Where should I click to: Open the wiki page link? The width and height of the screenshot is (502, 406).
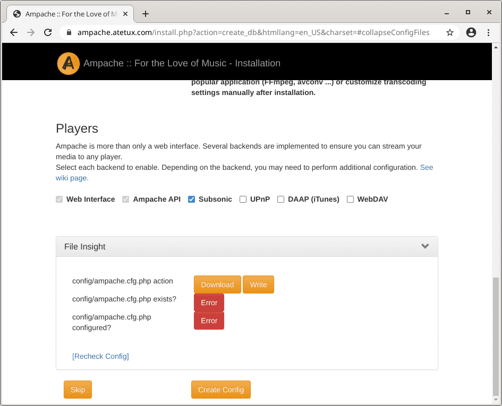(x=71, y=178)
